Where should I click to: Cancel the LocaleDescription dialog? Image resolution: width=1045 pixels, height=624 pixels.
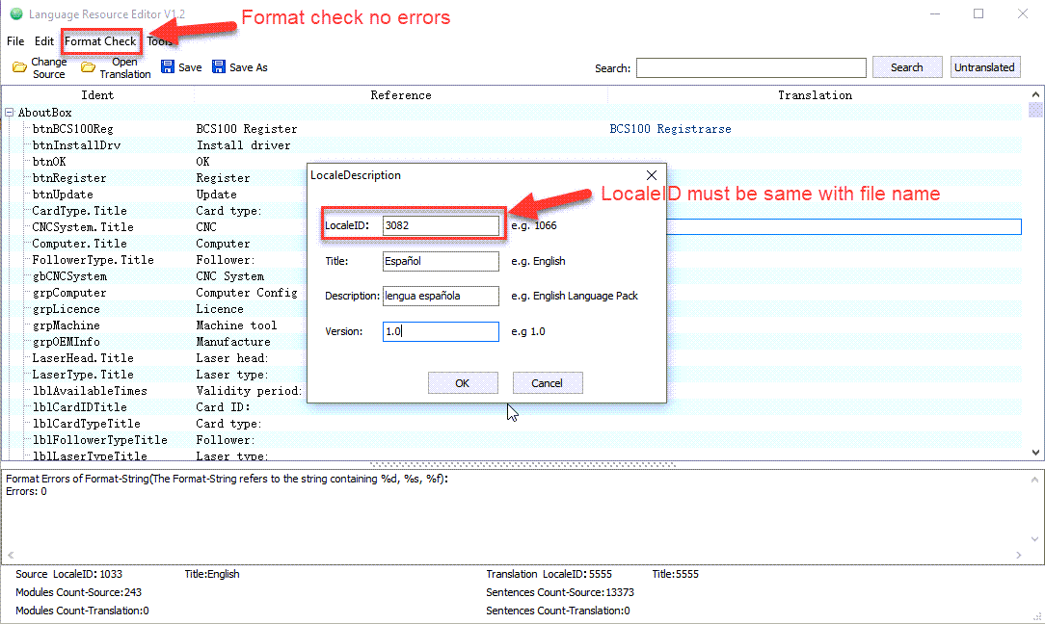pos(548,383)
